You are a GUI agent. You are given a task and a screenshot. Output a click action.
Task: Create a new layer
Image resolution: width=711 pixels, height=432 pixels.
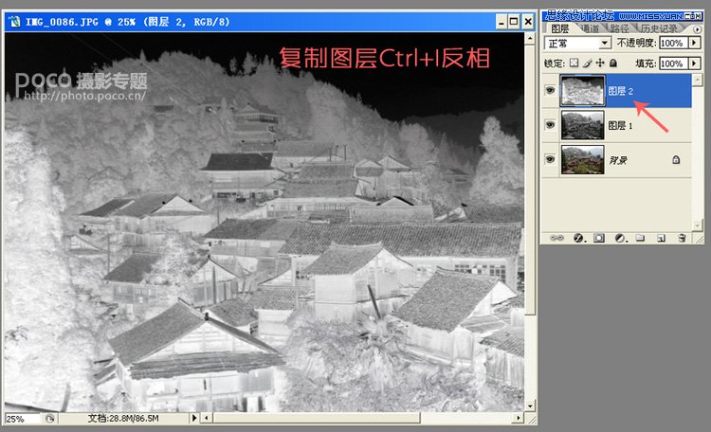point(661,238)
